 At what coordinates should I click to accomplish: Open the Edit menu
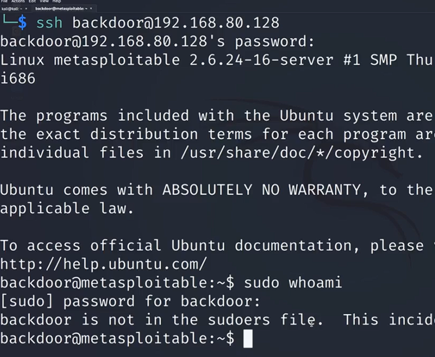(32, 2)
